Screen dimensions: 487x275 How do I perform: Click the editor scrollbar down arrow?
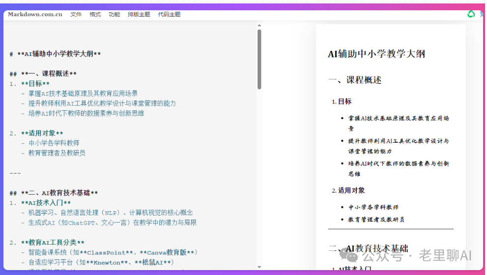(x=259, y=267)
